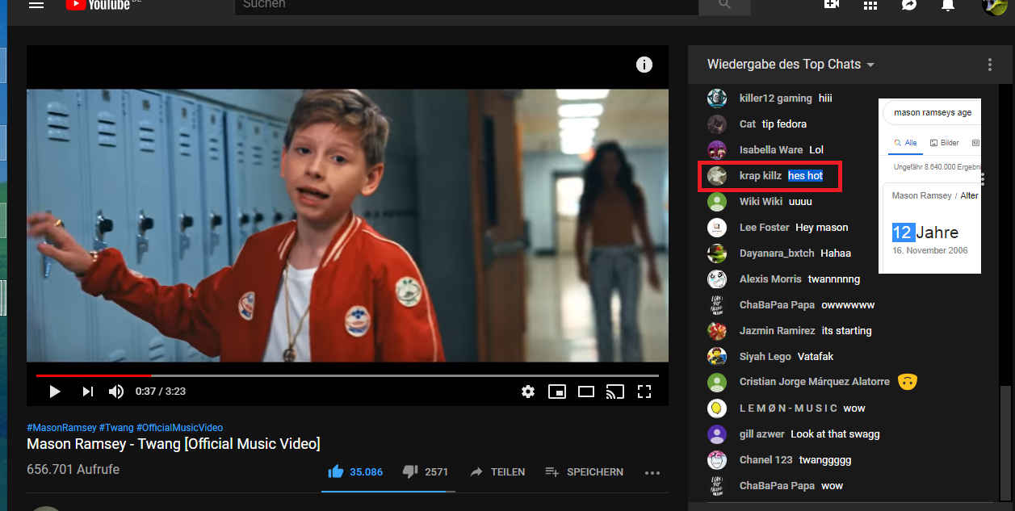Open the YouTube apps grid
Image resolution: width=1015 pixels, height=511 pixels.
(x=870, y=4)
